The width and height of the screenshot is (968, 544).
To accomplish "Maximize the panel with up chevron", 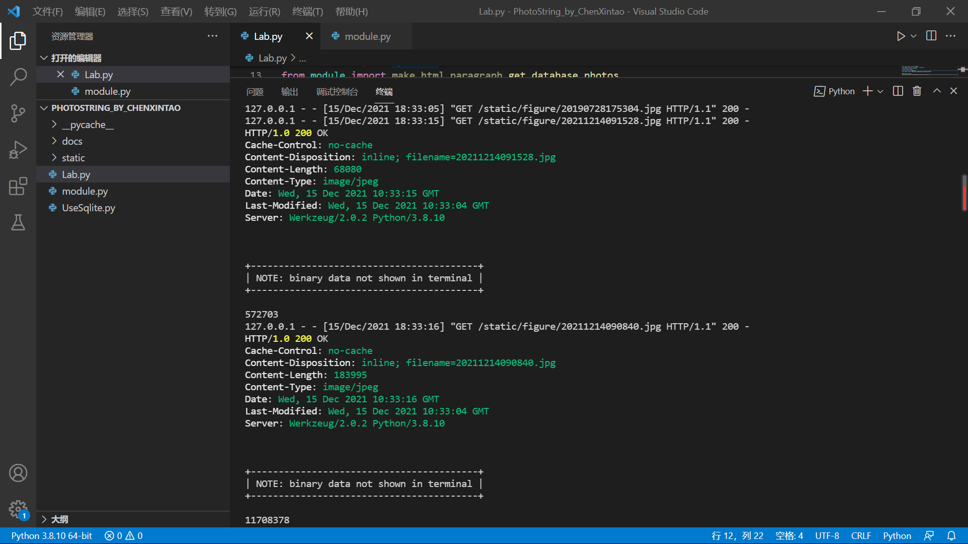I will tap(937, 91).
